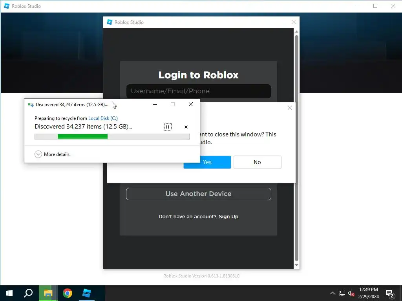Choose No in the close-window prompt

coord(258,162)
